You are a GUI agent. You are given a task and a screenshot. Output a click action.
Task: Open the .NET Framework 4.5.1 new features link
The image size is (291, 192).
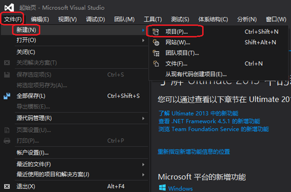click(x=209, y=121)
